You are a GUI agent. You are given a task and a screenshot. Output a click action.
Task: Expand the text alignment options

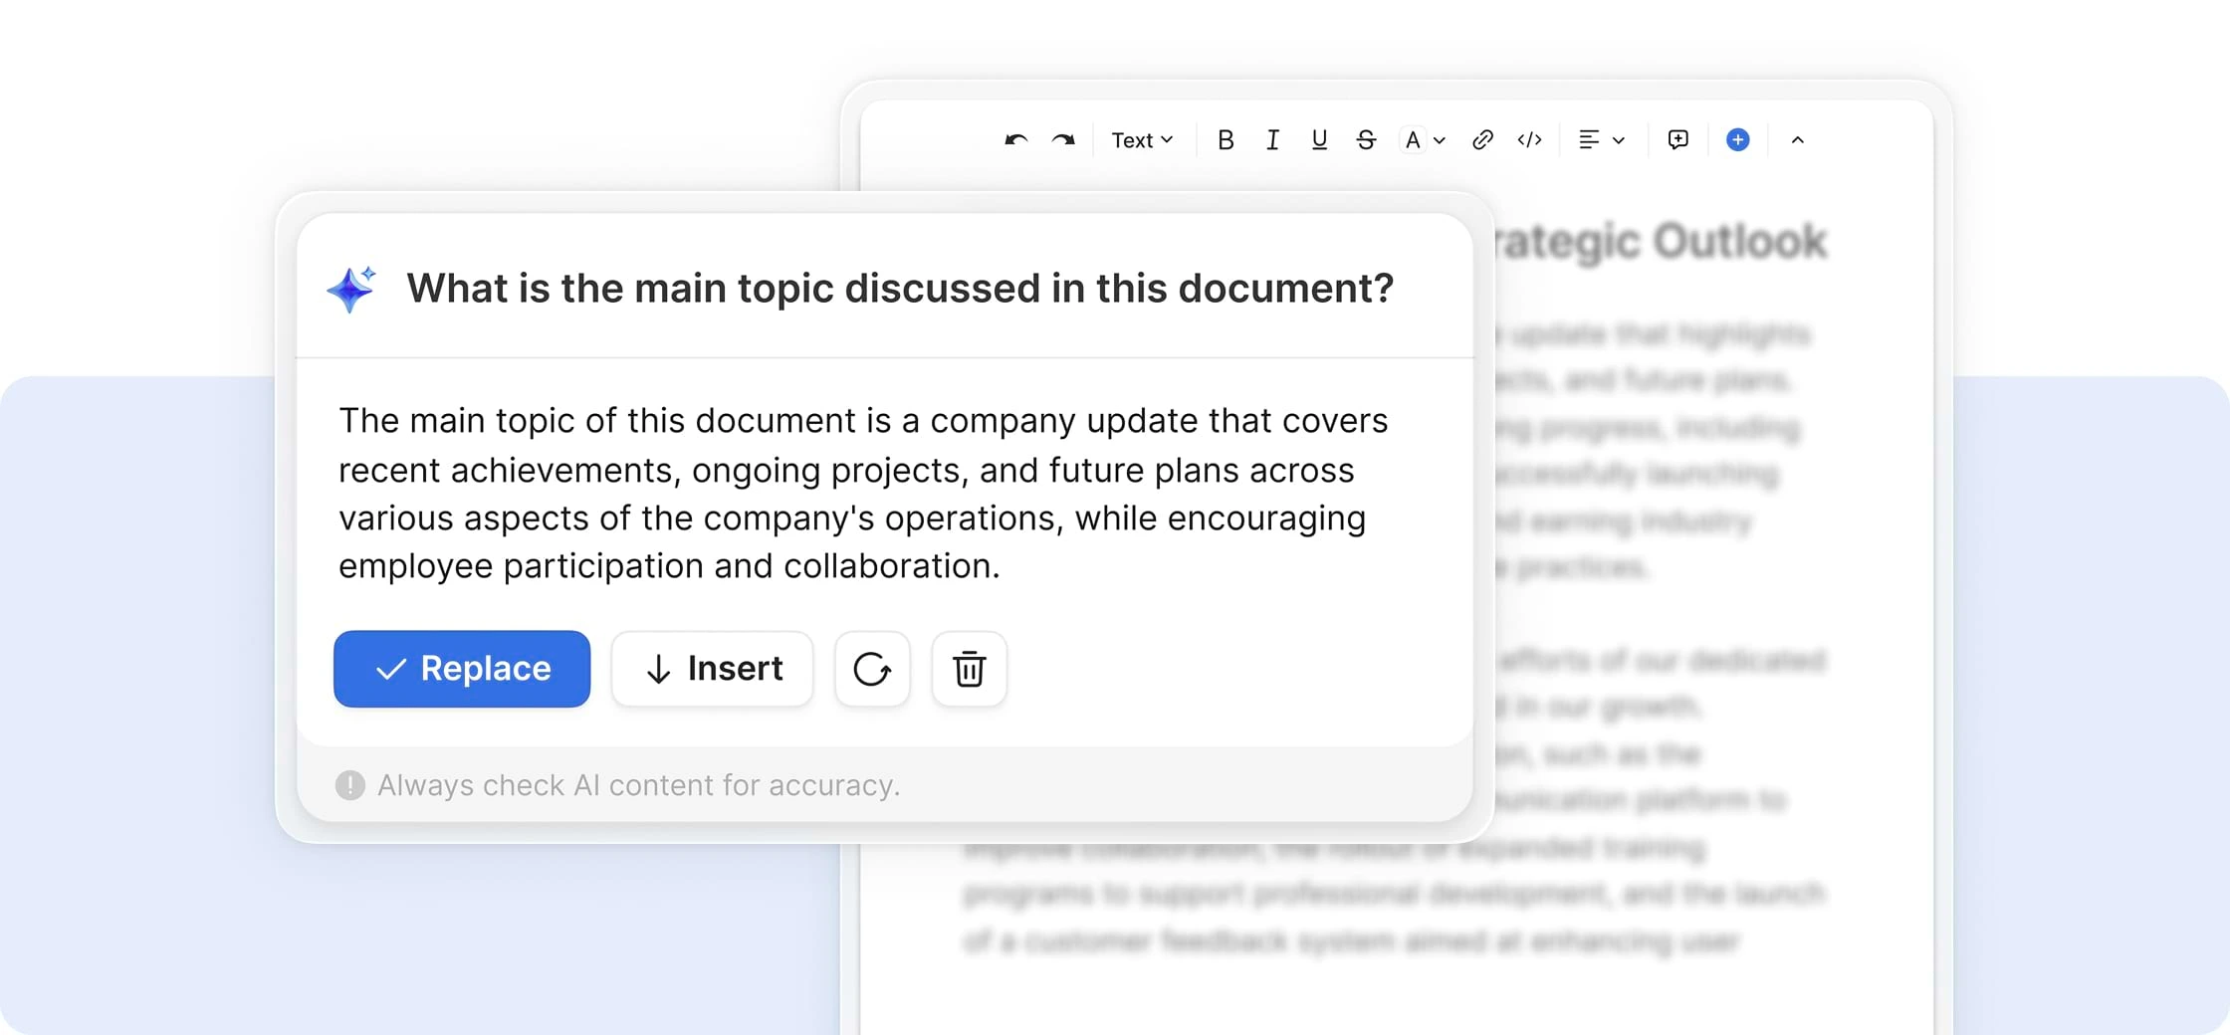pos(1601,140)
